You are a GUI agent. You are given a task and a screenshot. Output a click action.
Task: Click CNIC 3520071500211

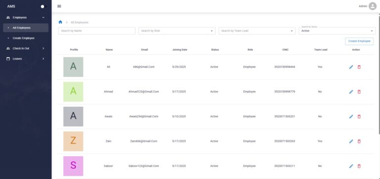285,166
